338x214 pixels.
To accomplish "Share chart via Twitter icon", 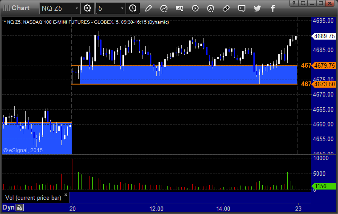I will [x=257, y=8].
